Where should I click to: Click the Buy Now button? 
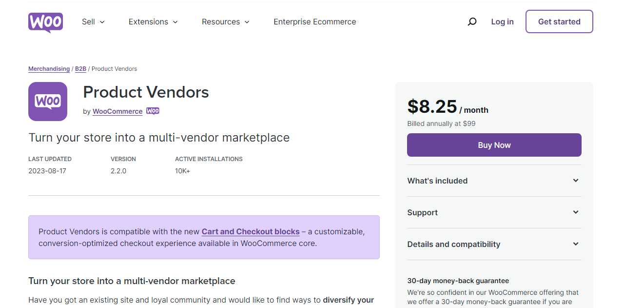pyautogui.click(x=494, y=145)
